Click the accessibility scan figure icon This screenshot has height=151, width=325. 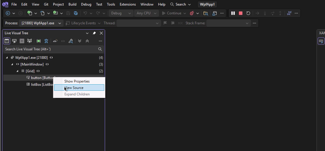46,41
